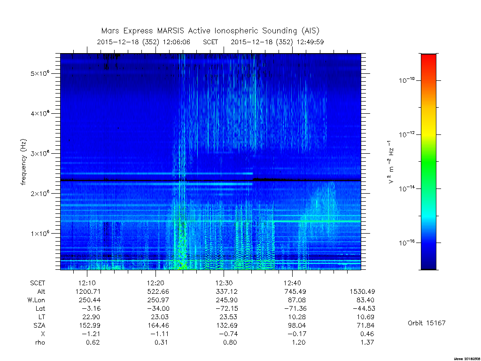
Task: Click the SZA row label
Action: [x=39, y=325]
